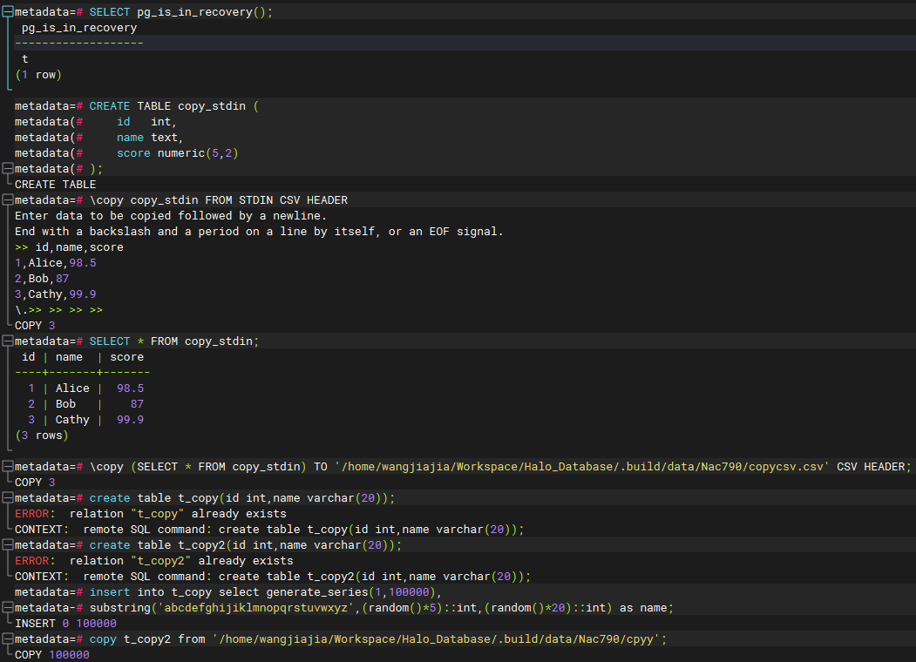Click ERROR 'relation "t_copy" already exists'

pyautogui.click(x=151, y=514)
